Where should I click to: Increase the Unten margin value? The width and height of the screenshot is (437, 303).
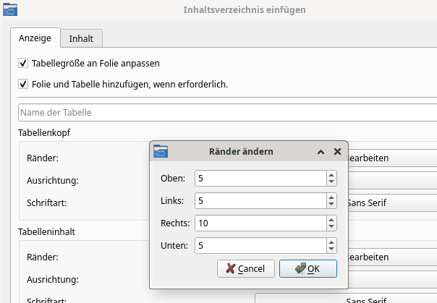[x=331, y=242]
